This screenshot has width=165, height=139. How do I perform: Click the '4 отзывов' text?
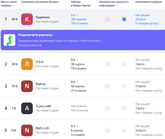pyautogui.click(x=78, y=135)
